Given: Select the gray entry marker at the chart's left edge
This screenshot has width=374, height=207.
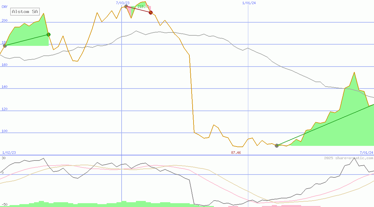Looking at the screenshot, I should point(4,46).
